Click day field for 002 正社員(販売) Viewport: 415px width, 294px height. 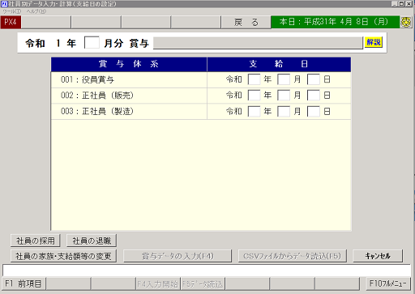314,96
